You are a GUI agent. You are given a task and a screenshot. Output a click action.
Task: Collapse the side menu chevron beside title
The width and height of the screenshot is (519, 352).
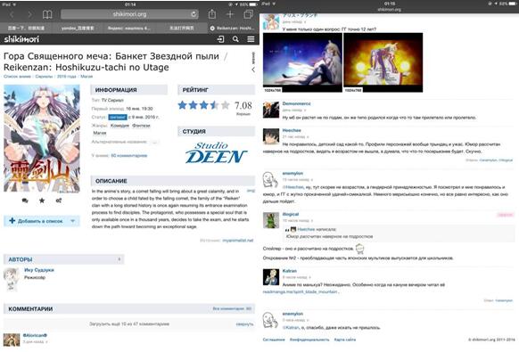(253, 70)
